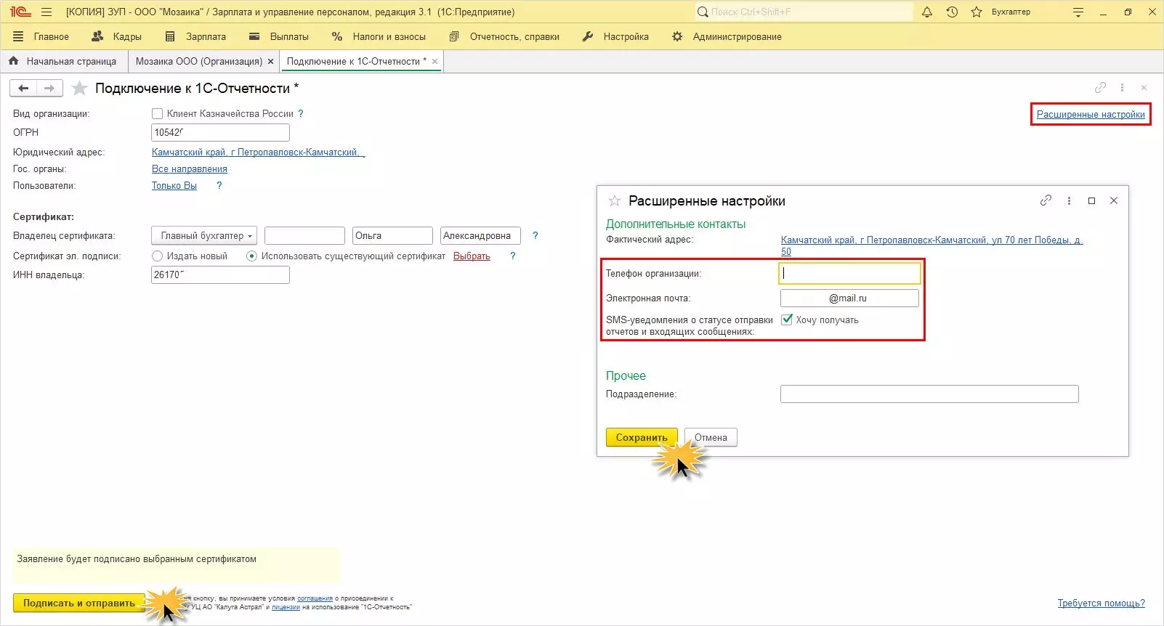Click the Подразделение input field
The width and height of the screenshot is (1164, 626).
pyautogui.click(x=929, y=394)
